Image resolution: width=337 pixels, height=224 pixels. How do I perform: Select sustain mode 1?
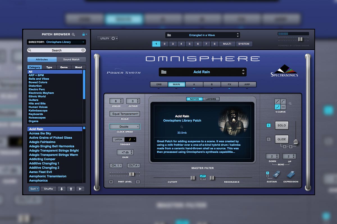[x=267, y=173]
